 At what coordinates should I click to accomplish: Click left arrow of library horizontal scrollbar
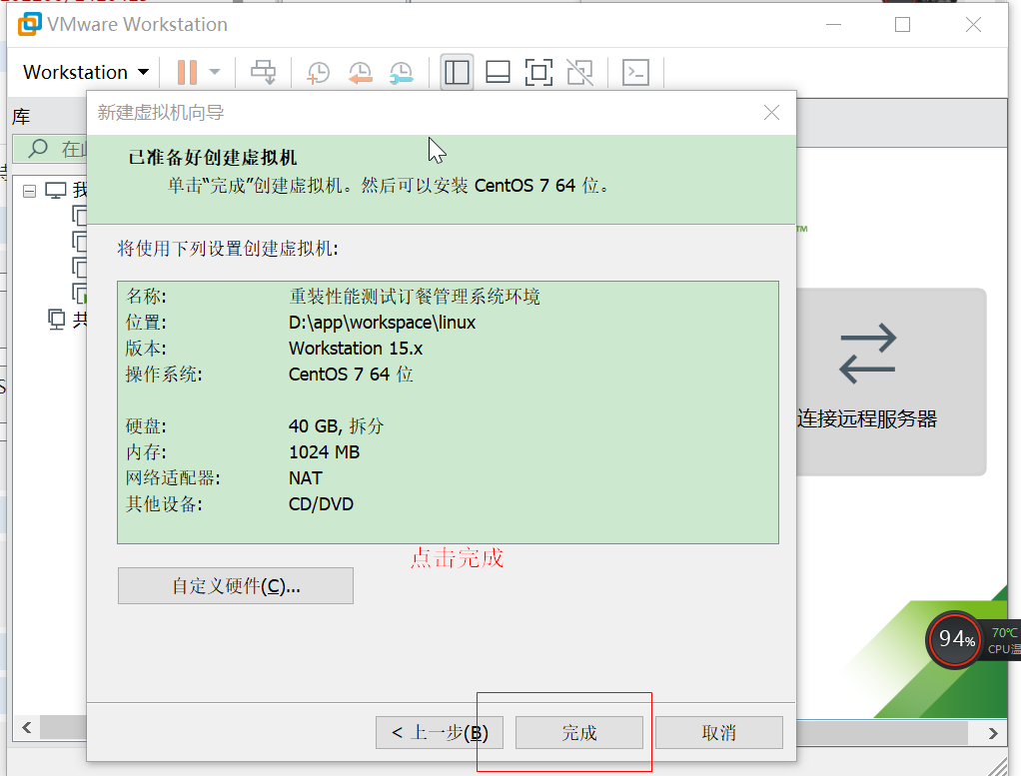tap(27, 727)
